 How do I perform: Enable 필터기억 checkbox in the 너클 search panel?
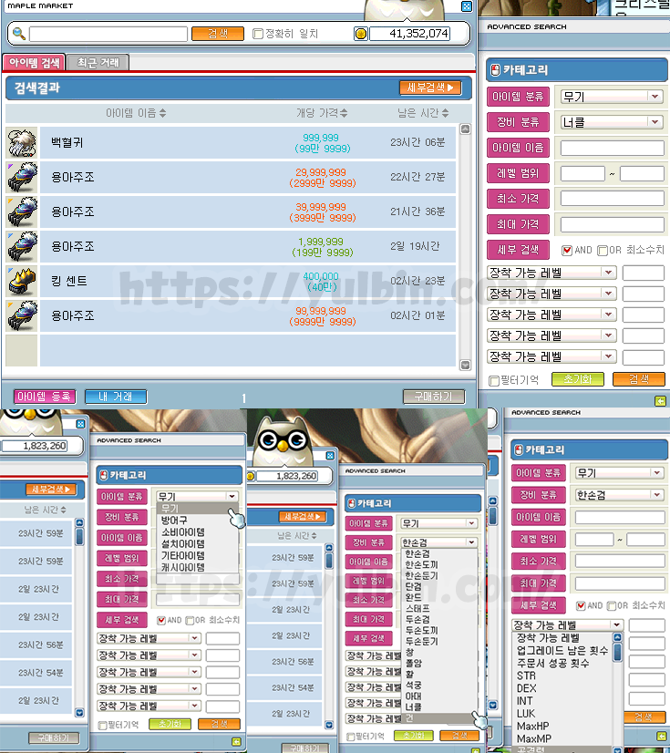(x=493, y=381)
